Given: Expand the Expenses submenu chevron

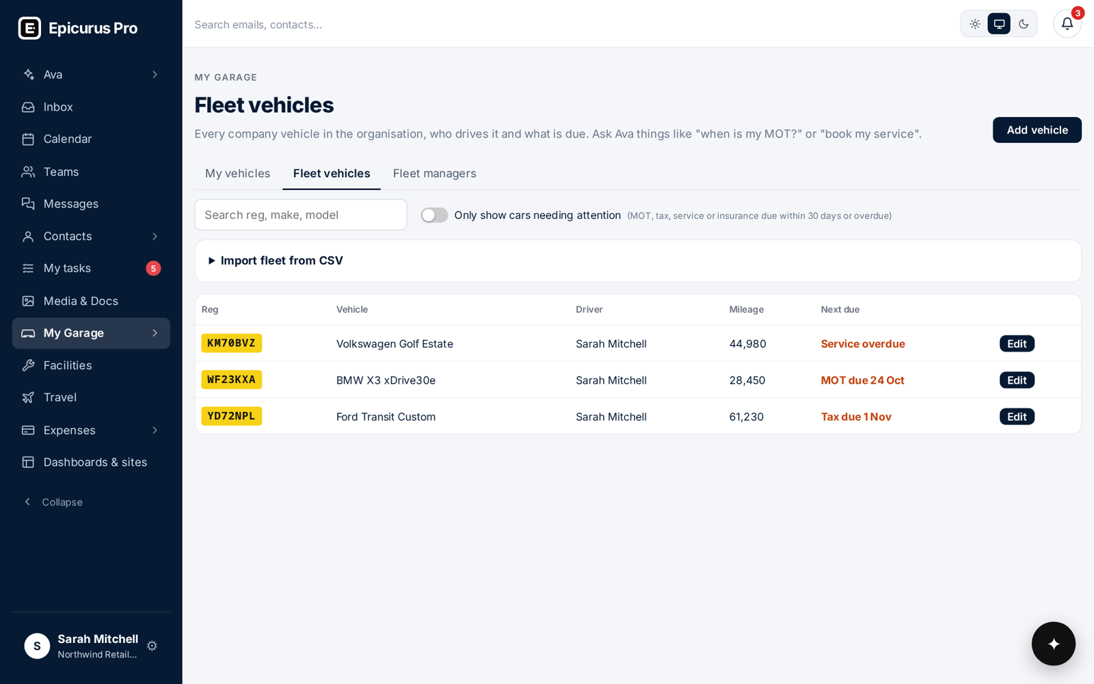Looking at the screenshot, I should tap(155, 430).
